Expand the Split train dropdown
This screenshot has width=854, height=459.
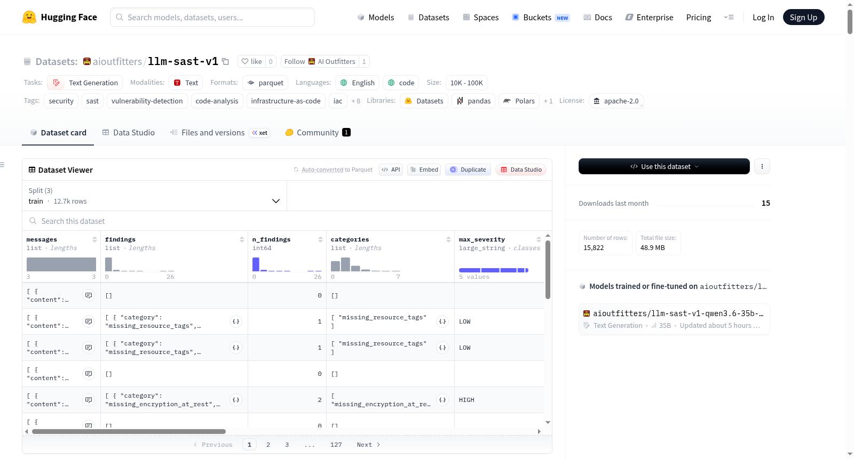[x=154, y=196]
